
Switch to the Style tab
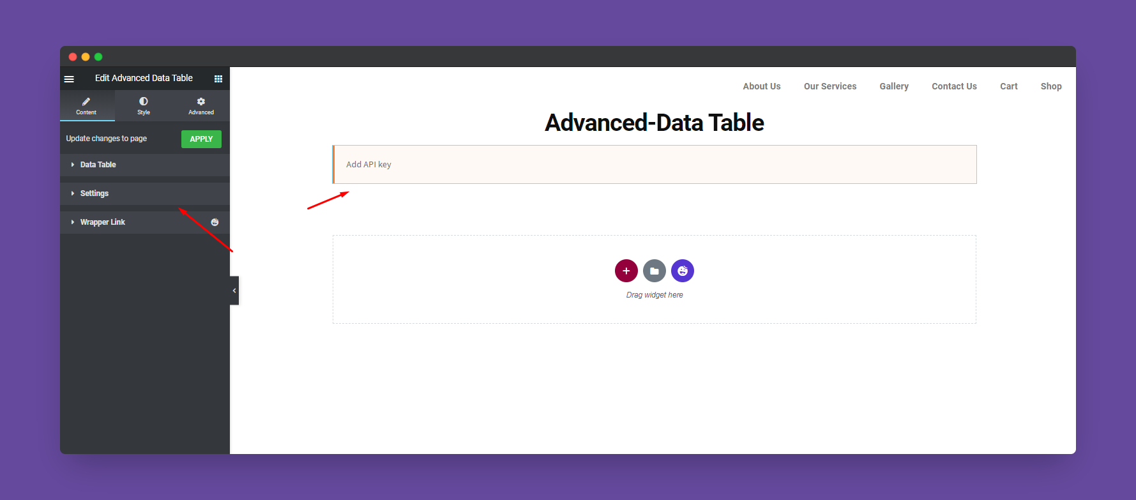pyautogui.click(x=143, y=105)
